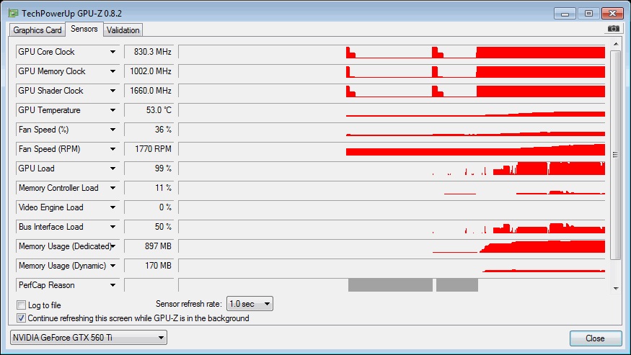
Task: Expand GPU Load sensor dropdown
Action: coord(112,168)
